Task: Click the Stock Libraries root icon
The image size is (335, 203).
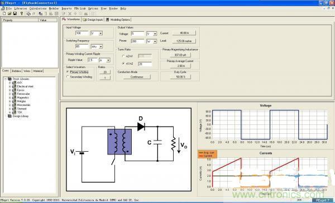Action: [10, 79]
